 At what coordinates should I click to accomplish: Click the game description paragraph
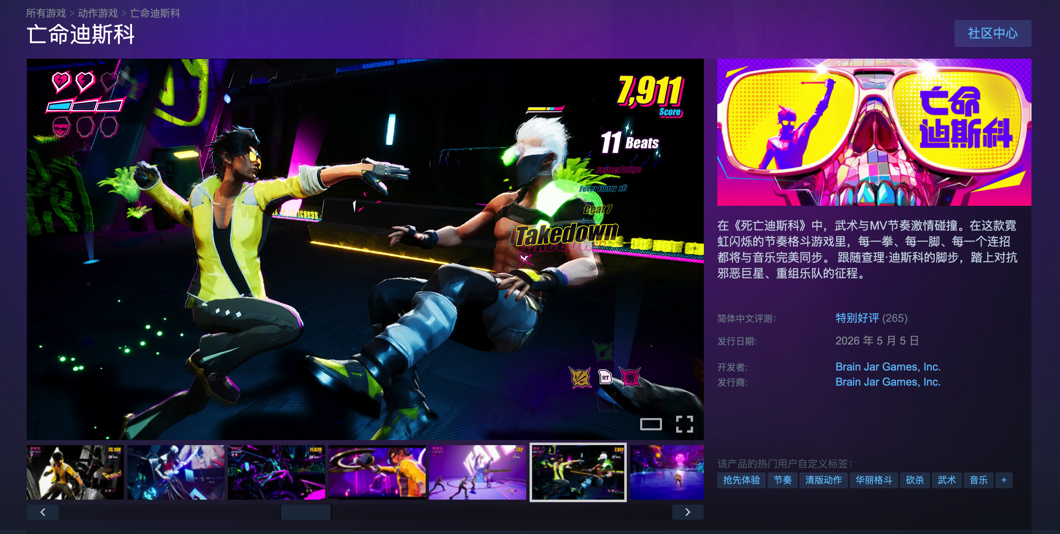pyautogui.click(x=867, y=249)
